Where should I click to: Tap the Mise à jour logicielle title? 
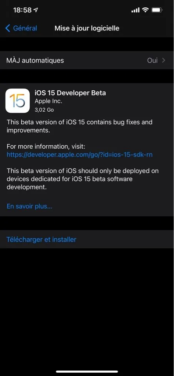coord(87,28)
